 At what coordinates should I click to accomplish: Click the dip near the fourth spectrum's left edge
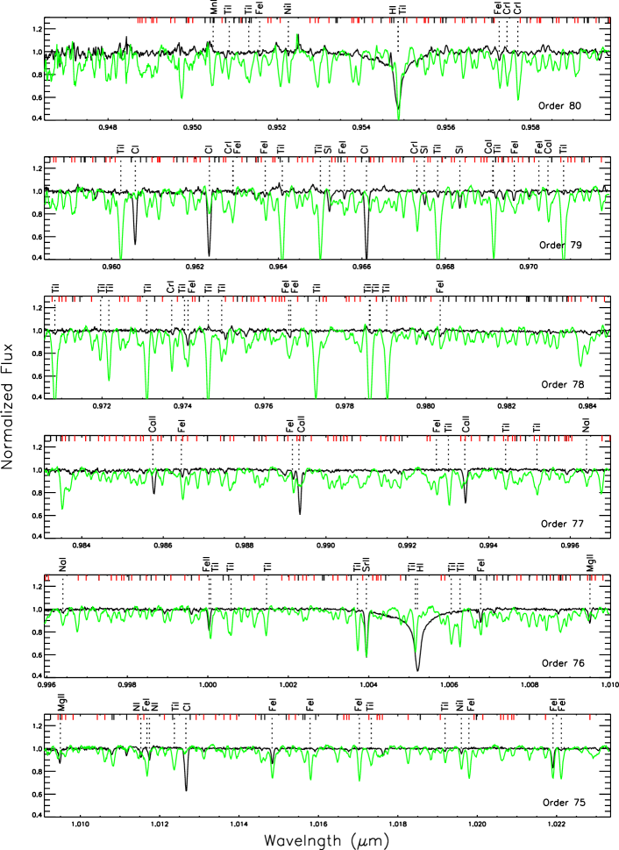coord(62,505)
